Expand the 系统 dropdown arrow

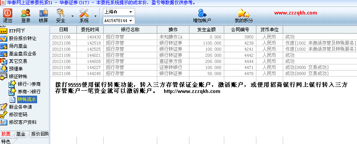95,16
